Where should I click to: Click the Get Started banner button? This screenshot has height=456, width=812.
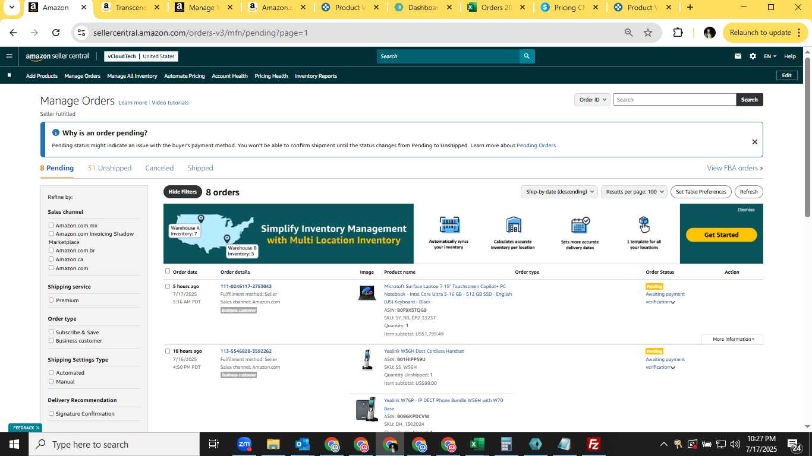click(x=721, y=235)
